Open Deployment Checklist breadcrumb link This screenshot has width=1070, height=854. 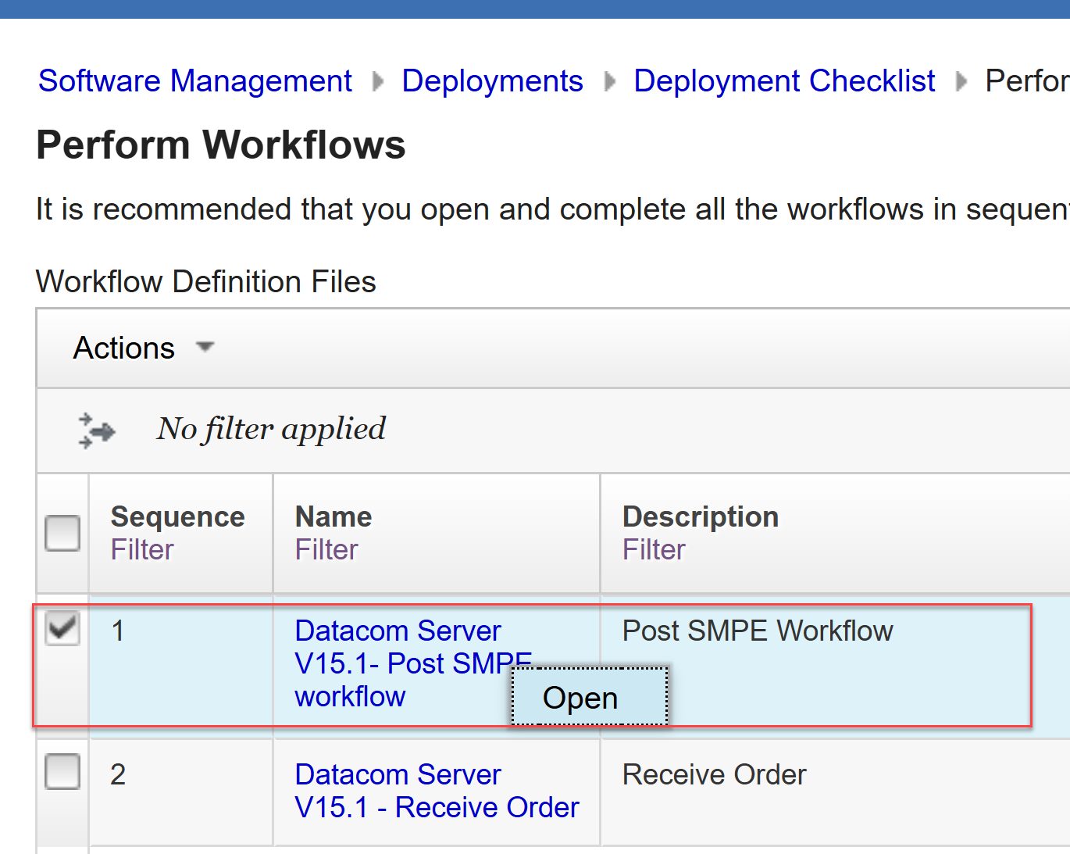[784, 81]
